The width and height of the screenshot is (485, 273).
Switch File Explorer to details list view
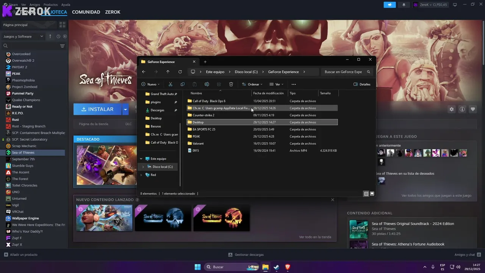(x=366, y=194)
